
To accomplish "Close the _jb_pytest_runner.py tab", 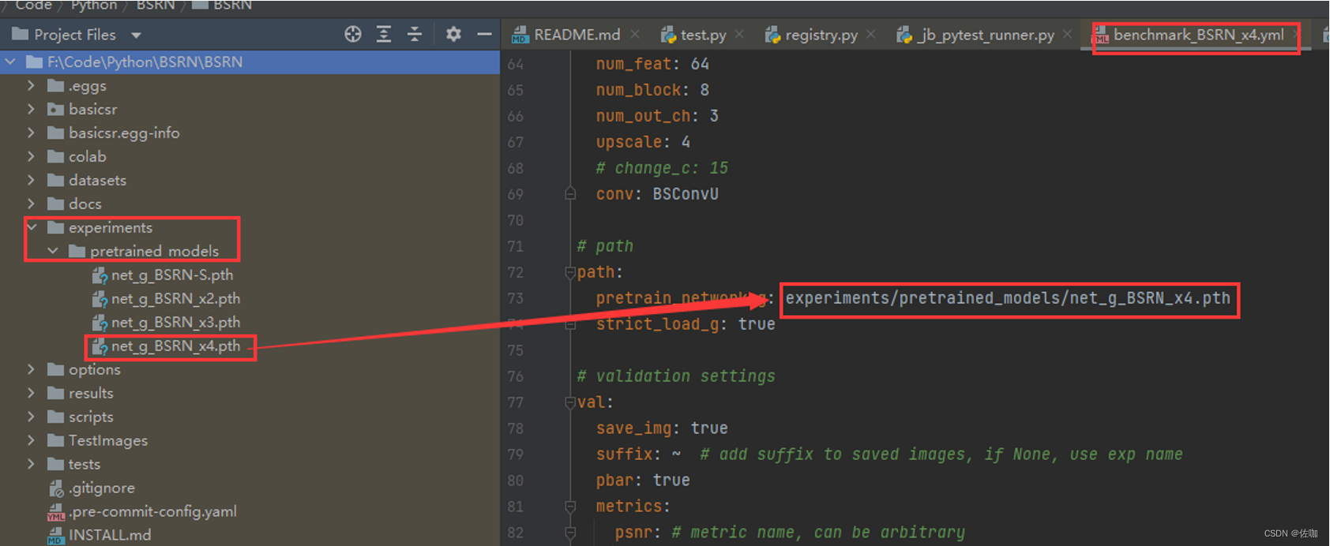I will point(1067,35).
